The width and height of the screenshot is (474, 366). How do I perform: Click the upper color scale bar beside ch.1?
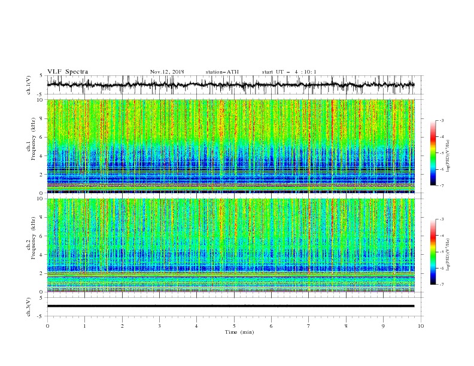point(433,153)
